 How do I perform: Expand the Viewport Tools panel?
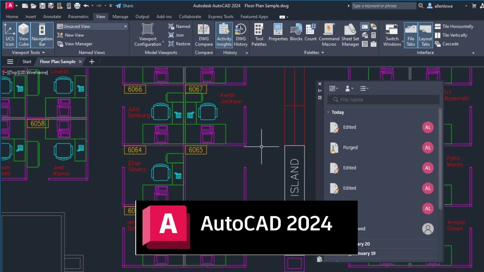click(28, 53)
